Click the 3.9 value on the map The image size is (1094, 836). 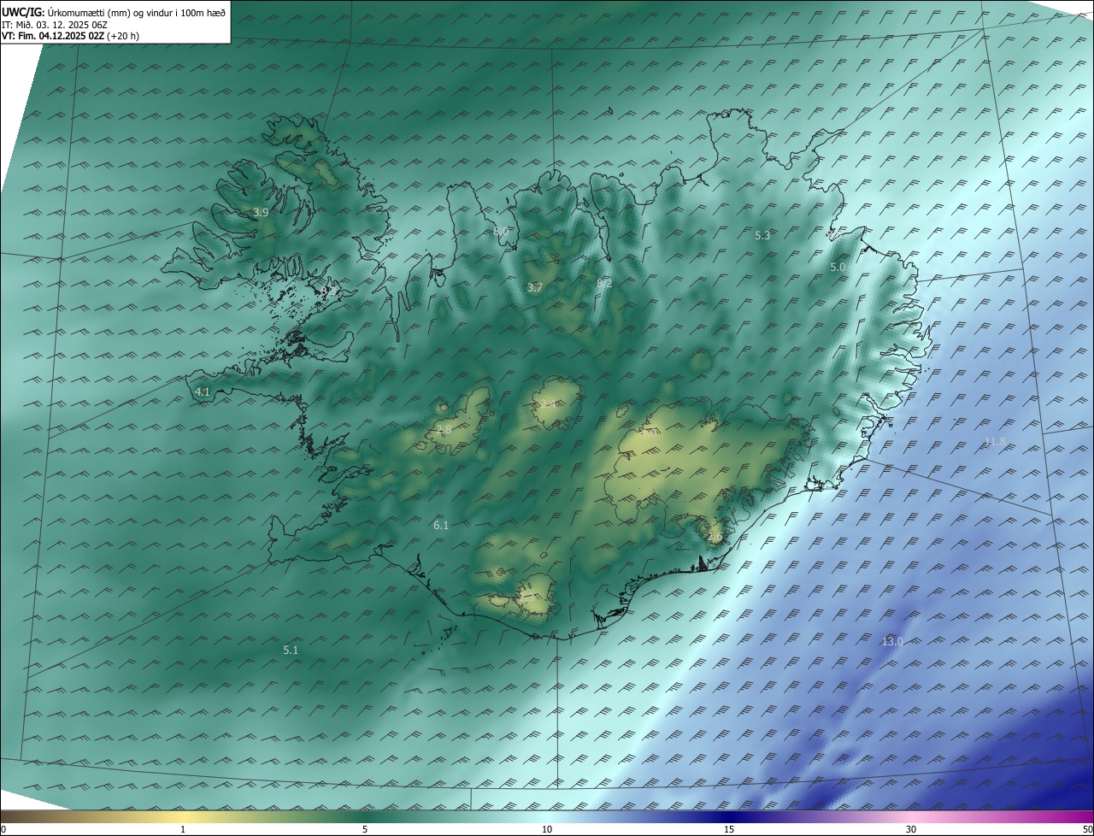[262, 212]
